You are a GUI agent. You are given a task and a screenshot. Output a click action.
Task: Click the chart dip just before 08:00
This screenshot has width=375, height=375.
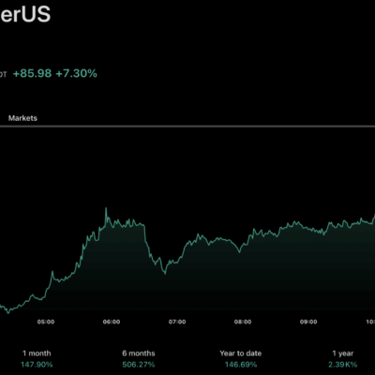click(x=239, y=251)
